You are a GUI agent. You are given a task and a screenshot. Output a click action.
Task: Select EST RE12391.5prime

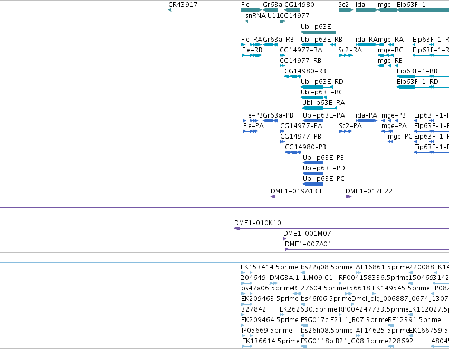coord(414,320)
